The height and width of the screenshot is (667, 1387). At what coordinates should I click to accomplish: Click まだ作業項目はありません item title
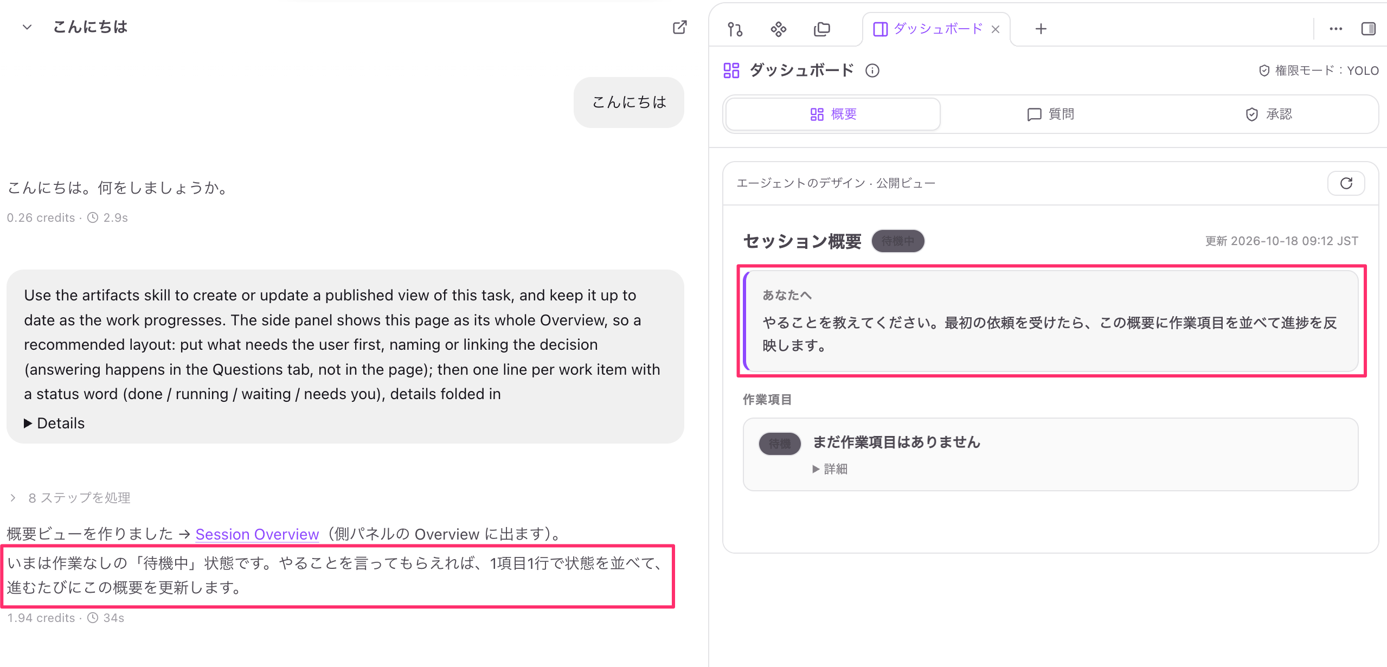897,442
